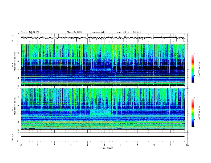Viewport: 211px width, 163px height.
Task: Click the ch.1 color bar log(PSD) unit label
Action: point(200,70)
